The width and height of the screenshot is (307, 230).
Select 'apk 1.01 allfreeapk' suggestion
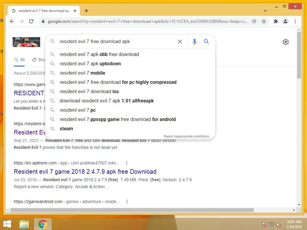[x=130, y=101]
